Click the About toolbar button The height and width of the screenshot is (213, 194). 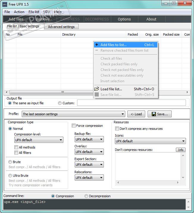coord(151,19)
